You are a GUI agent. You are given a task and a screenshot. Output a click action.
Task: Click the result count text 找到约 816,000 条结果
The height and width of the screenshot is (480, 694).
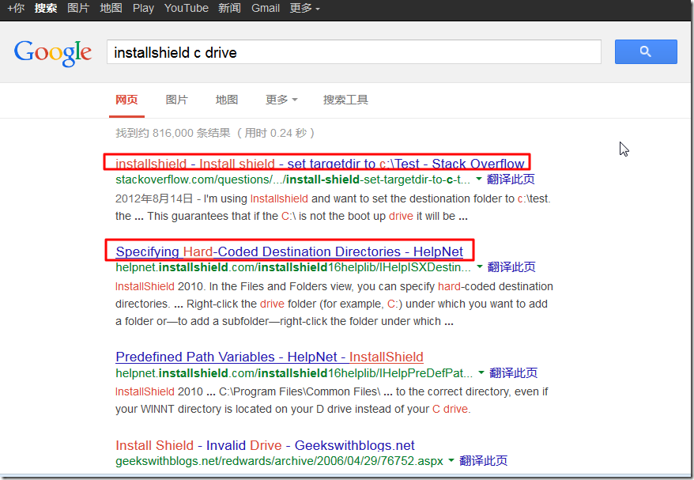click(x=173, y=133)
